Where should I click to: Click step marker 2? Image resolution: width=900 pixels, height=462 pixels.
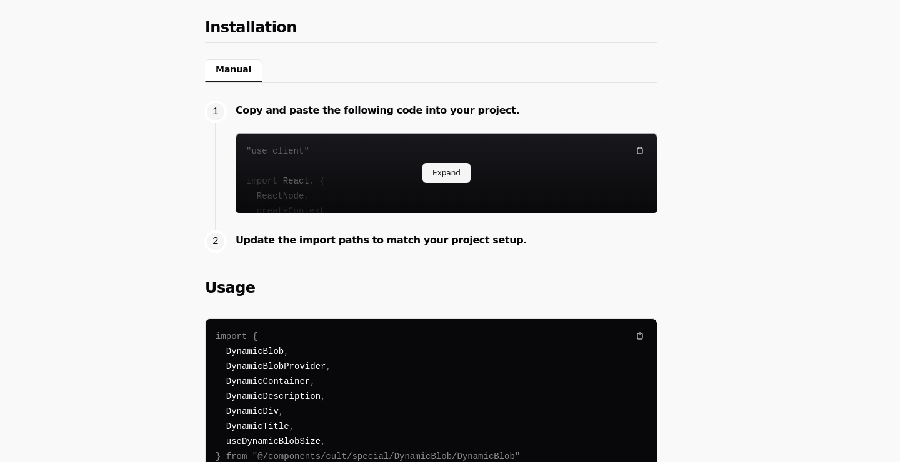[215, 242]
